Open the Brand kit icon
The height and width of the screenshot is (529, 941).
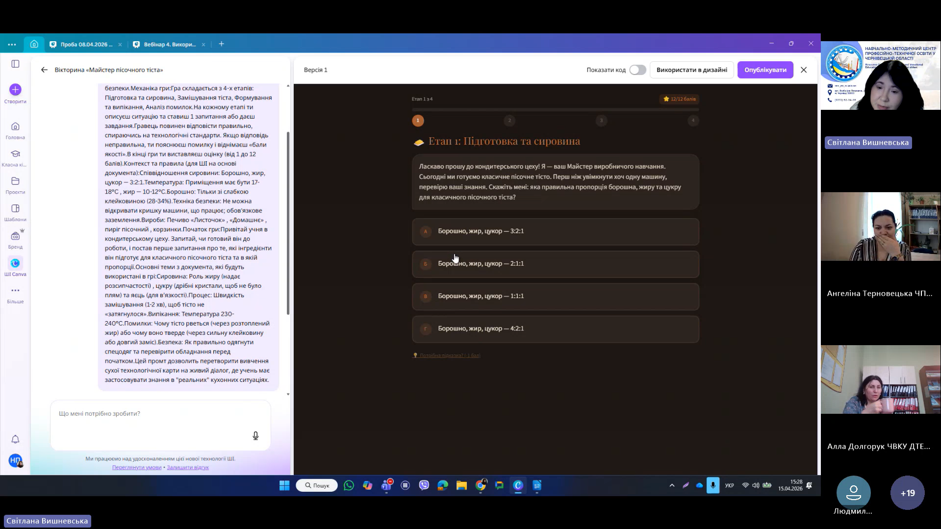(15, 236)
